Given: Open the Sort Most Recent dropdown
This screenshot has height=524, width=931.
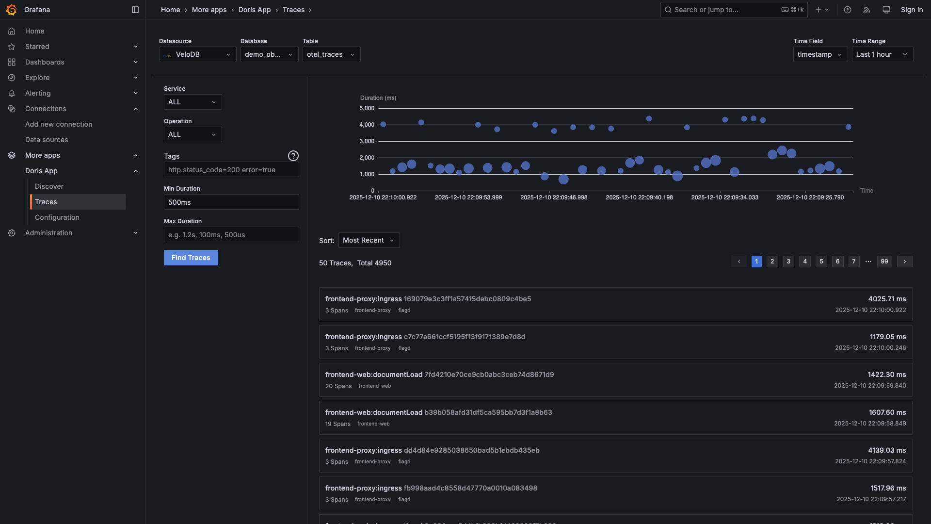Looking at the screenshot, I should [369, 240].
